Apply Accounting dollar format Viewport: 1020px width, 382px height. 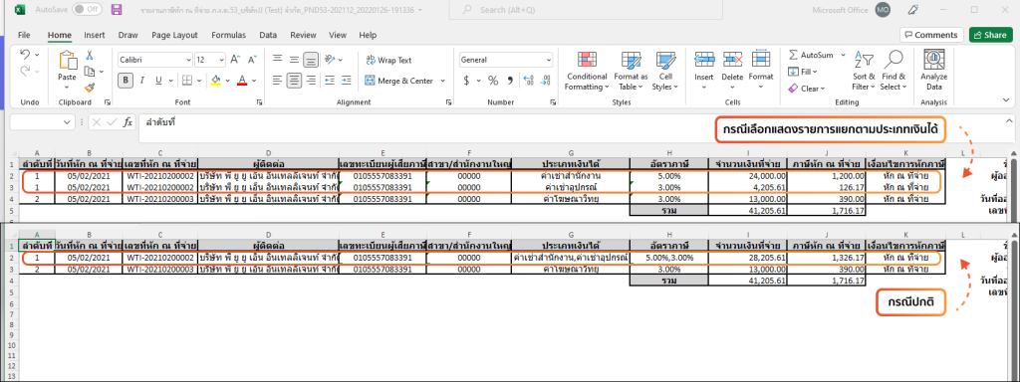[x=466, y=81]
